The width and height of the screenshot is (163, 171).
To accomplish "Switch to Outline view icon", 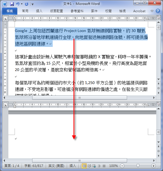I will pyautogui.click(x=99, y=166).
